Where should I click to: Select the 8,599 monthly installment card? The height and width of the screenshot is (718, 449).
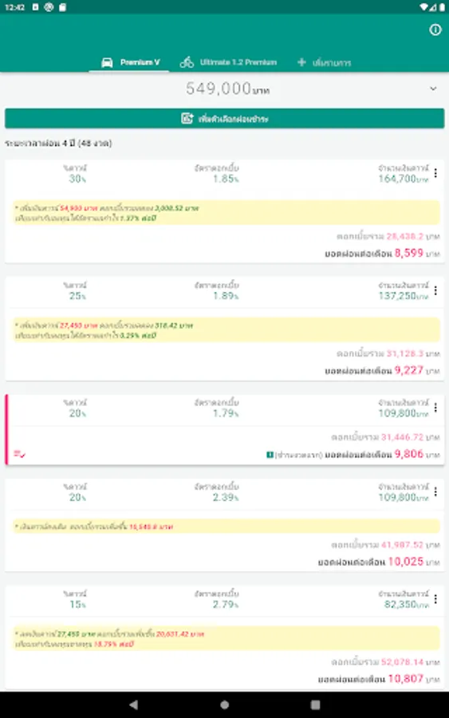pyautogui.click(x=224, y=211)
